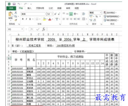Click in the formula bar input field
The image size is (128, 106).
pyautogui.click(x=85, y=29)
